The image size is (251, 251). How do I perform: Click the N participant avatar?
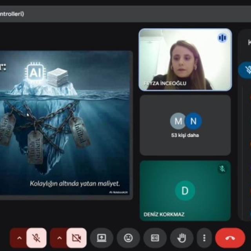pyautogui.click(x=193, y=121)
